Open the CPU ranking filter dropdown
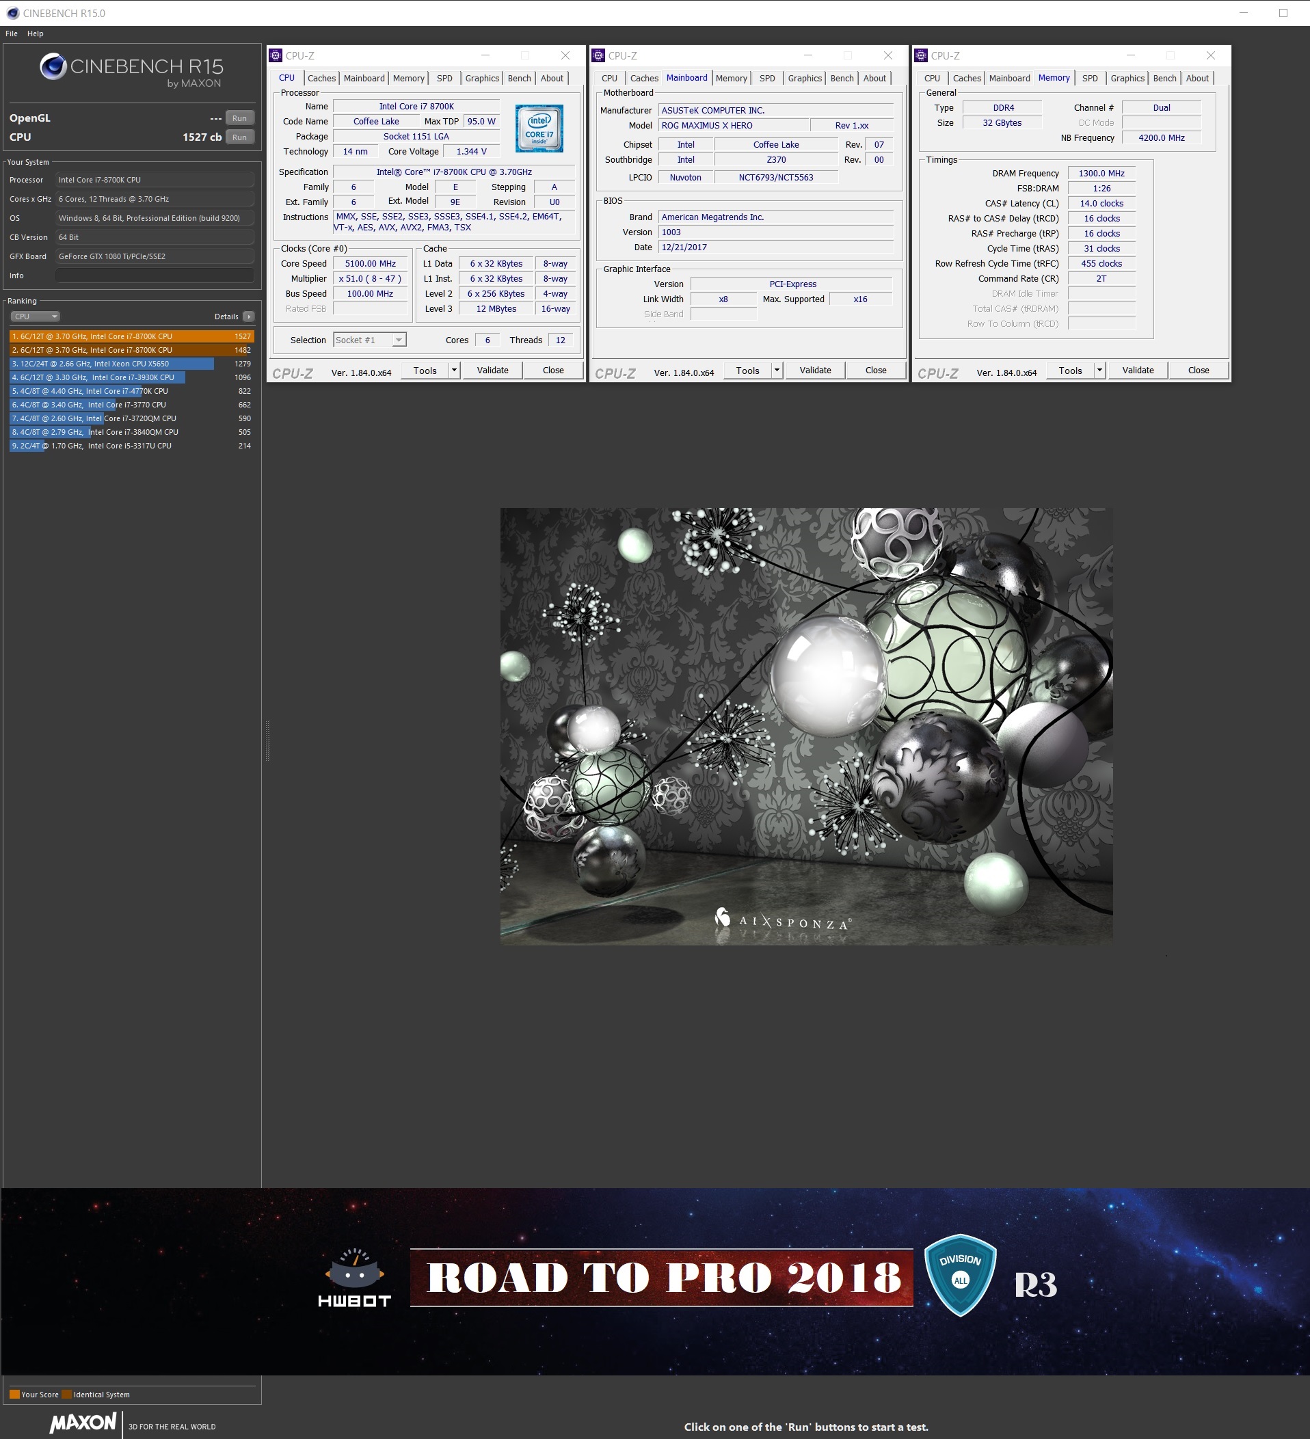Screen dimensions: 1310x1439 pos(35,317)
